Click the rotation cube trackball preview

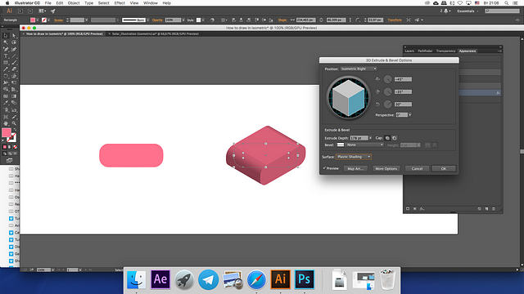348,98
